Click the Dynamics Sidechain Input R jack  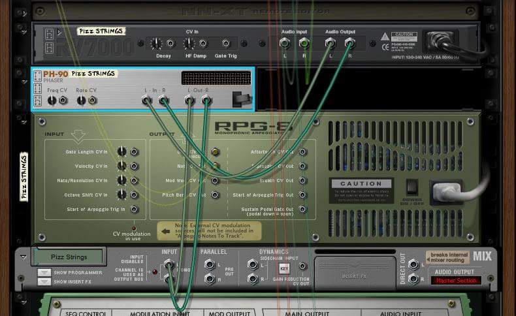tap(252, 279)
